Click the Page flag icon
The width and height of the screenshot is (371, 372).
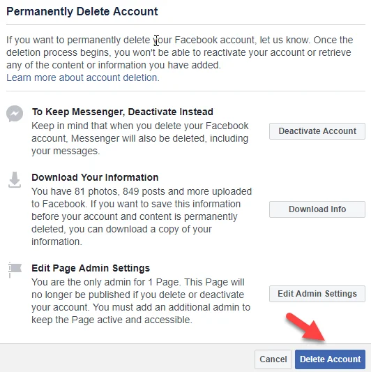[15, 269]
